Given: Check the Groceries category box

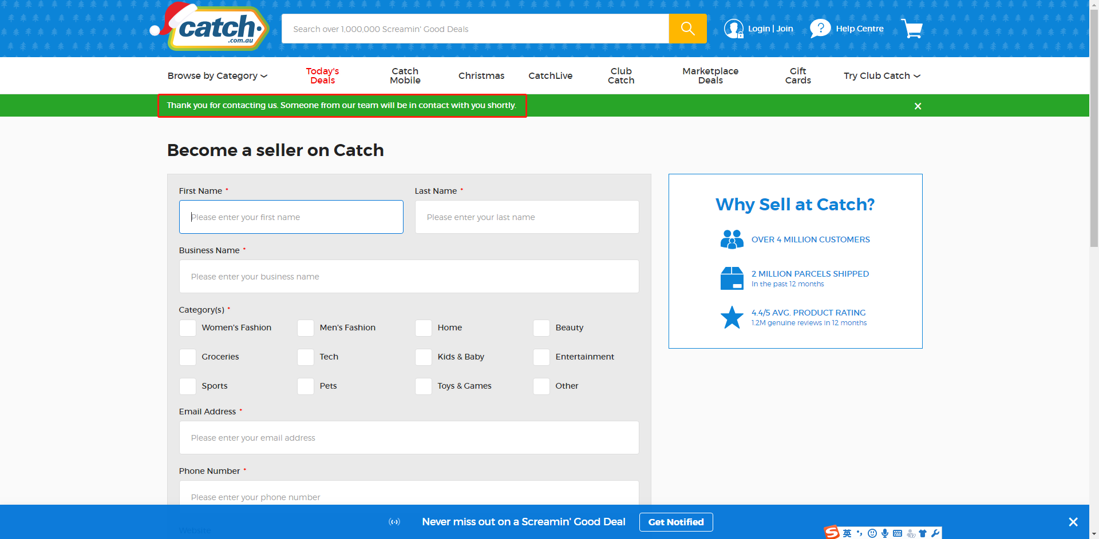Looking at the screenshot, I should pyautogui.click(x=188, y=357).
